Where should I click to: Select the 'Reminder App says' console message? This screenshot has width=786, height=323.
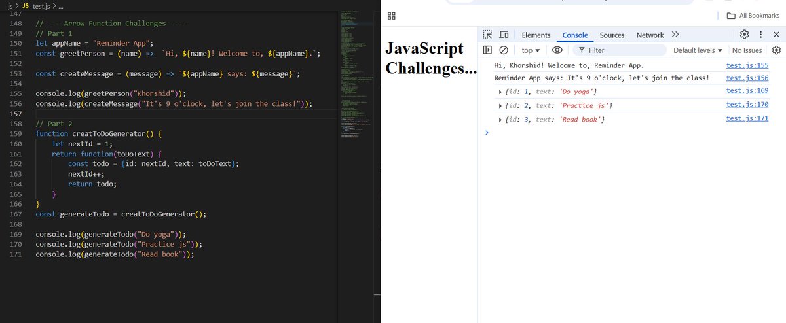tap(601, 78)
